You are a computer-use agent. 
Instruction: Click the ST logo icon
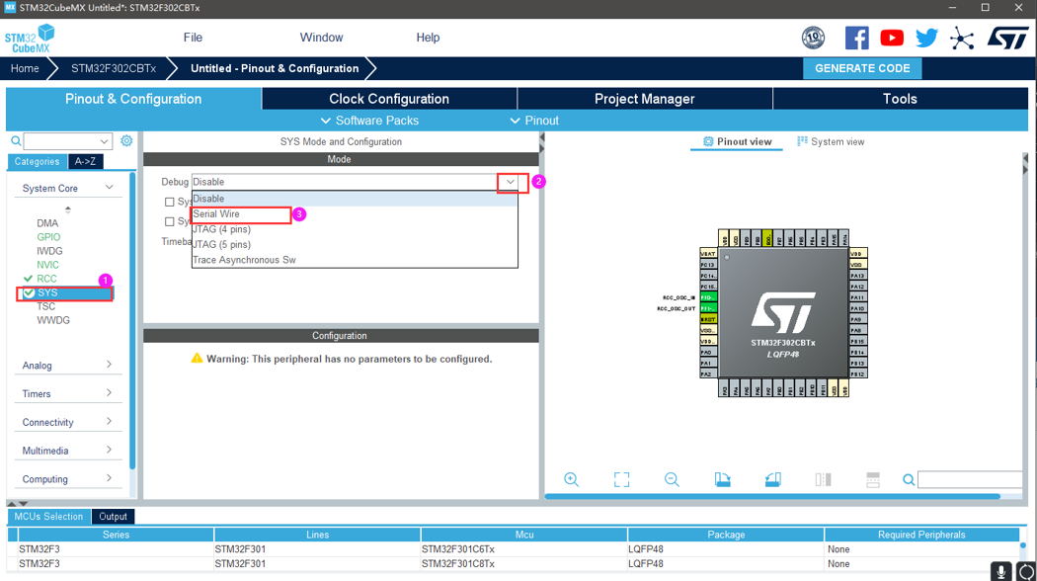point(1008,38)
